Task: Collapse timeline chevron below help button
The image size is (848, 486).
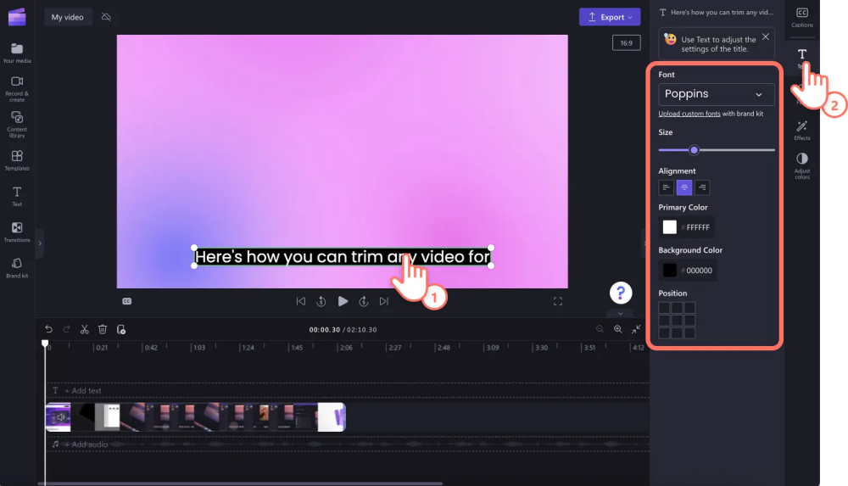Action: coord(621,313)
